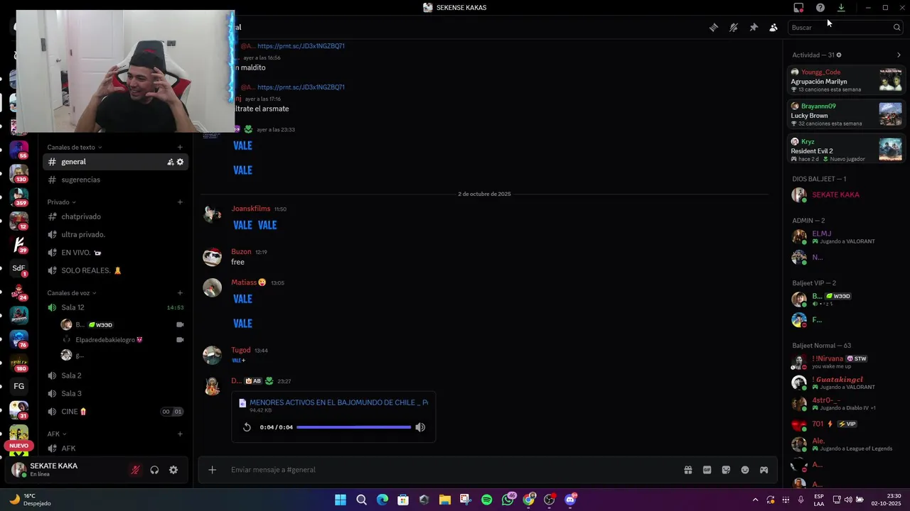The image size is (910, 511).
Task: Open pinned messages pin icon
Action: click(x=754, y=28)
